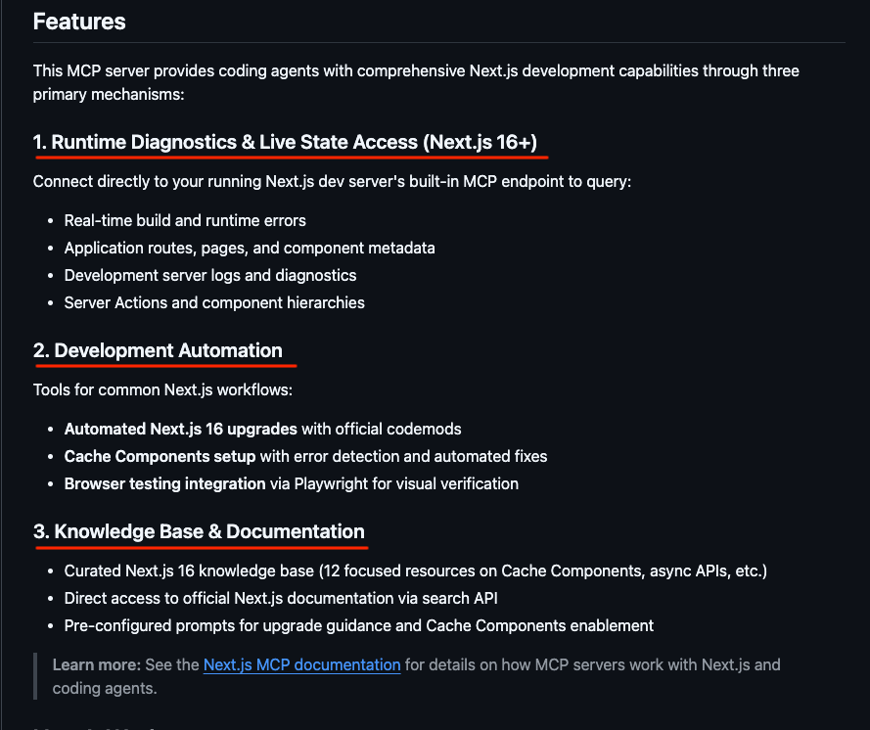The image size is (870, 730).
Task: Click the Tools for common Next.js workflows line
Action: click(162, 389)
